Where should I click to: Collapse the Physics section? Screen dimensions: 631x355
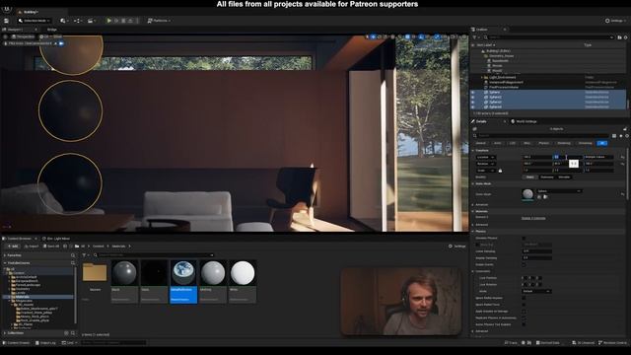pyautogui.click(x=473, y=231)
